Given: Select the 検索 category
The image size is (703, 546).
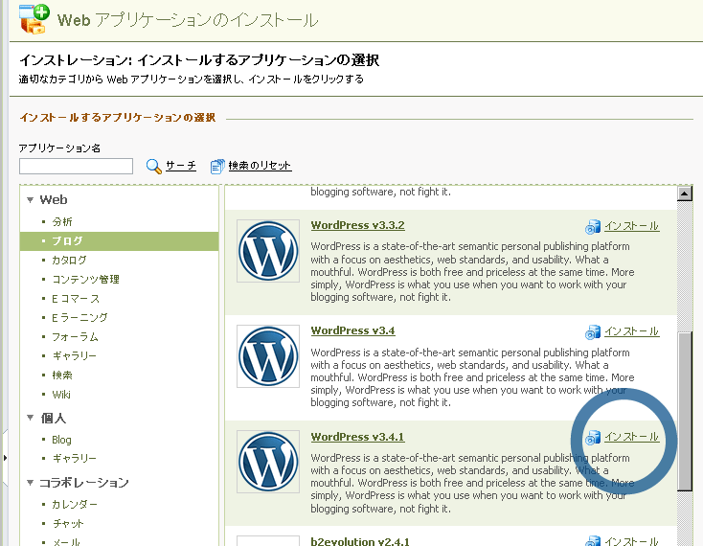Looking at the screenshot, I should (x=62, y=375).
